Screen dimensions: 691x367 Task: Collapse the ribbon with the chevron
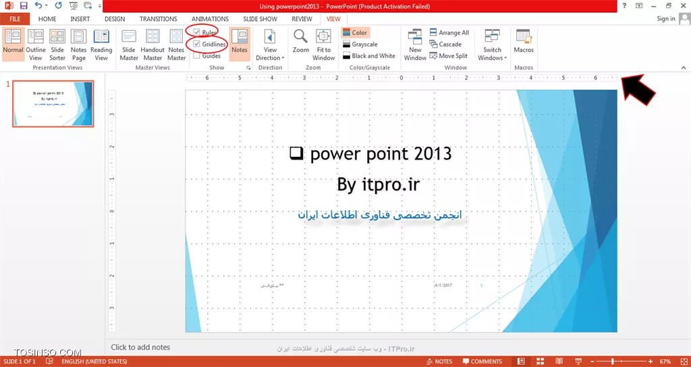(684, 68)
